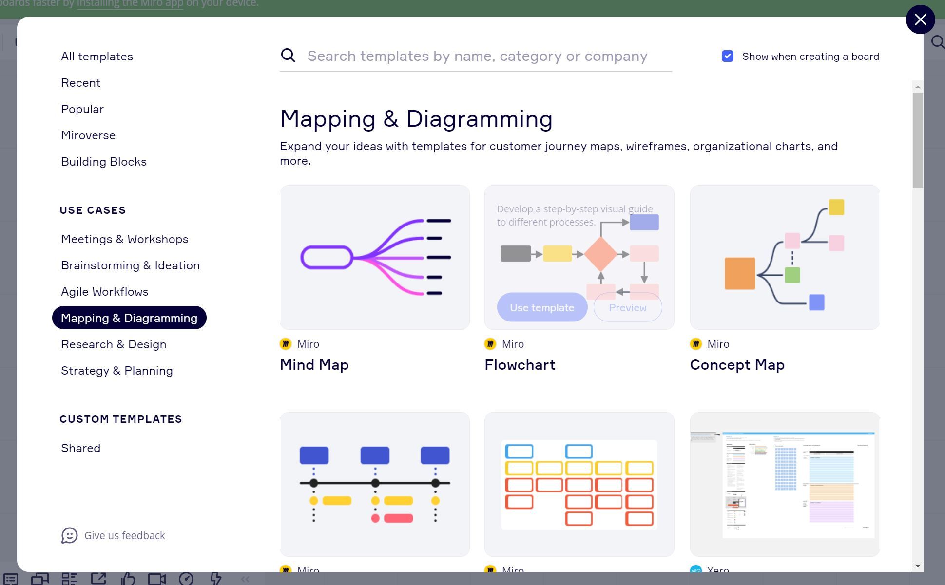Click Miro logo under Mind Map thumbnail
Screen dimensions: 945x585
click(286, 344)
